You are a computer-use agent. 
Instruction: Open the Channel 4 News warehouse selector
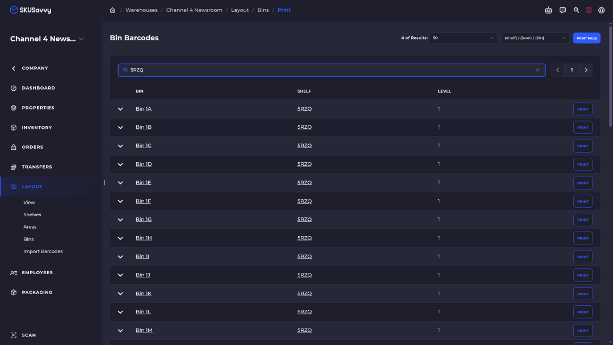47,39
